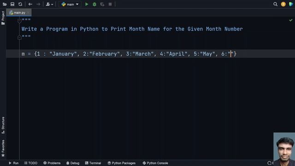This screenshot has height=166, width=295.
Task: Place cursor in the docstring title line
Action: pyautogui.click(x=132, y=29)
